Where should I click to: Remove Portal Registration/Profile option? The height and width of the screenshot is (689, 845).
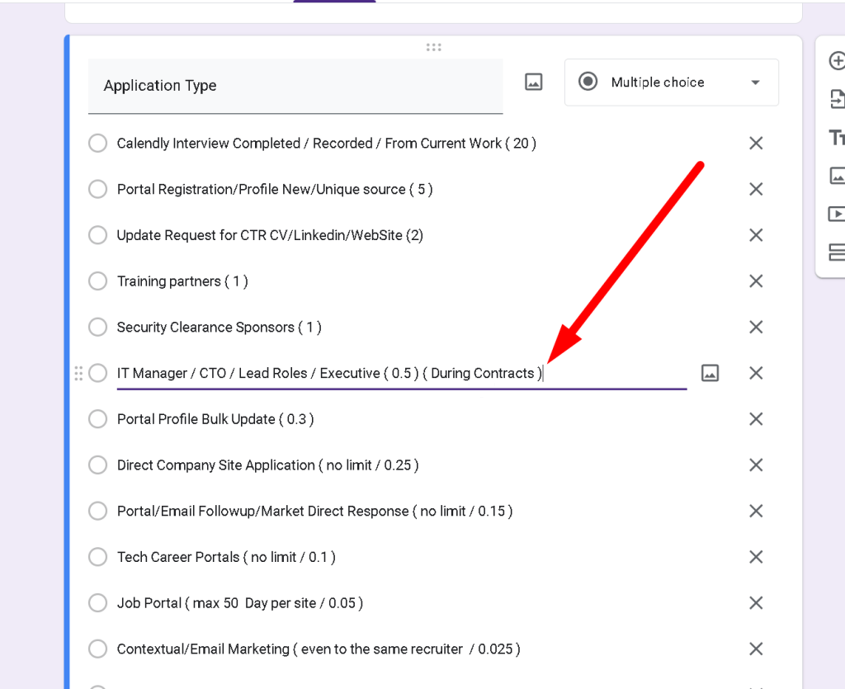[x=756, y=189]
